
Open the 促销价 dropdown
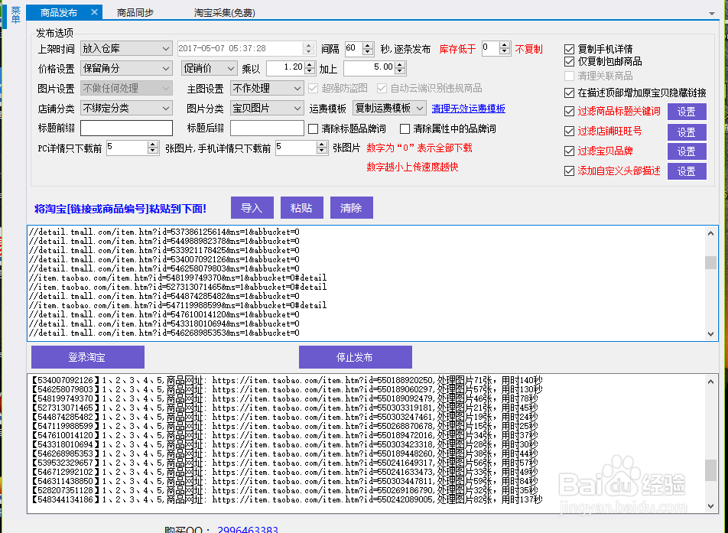[x=209, y=68]
